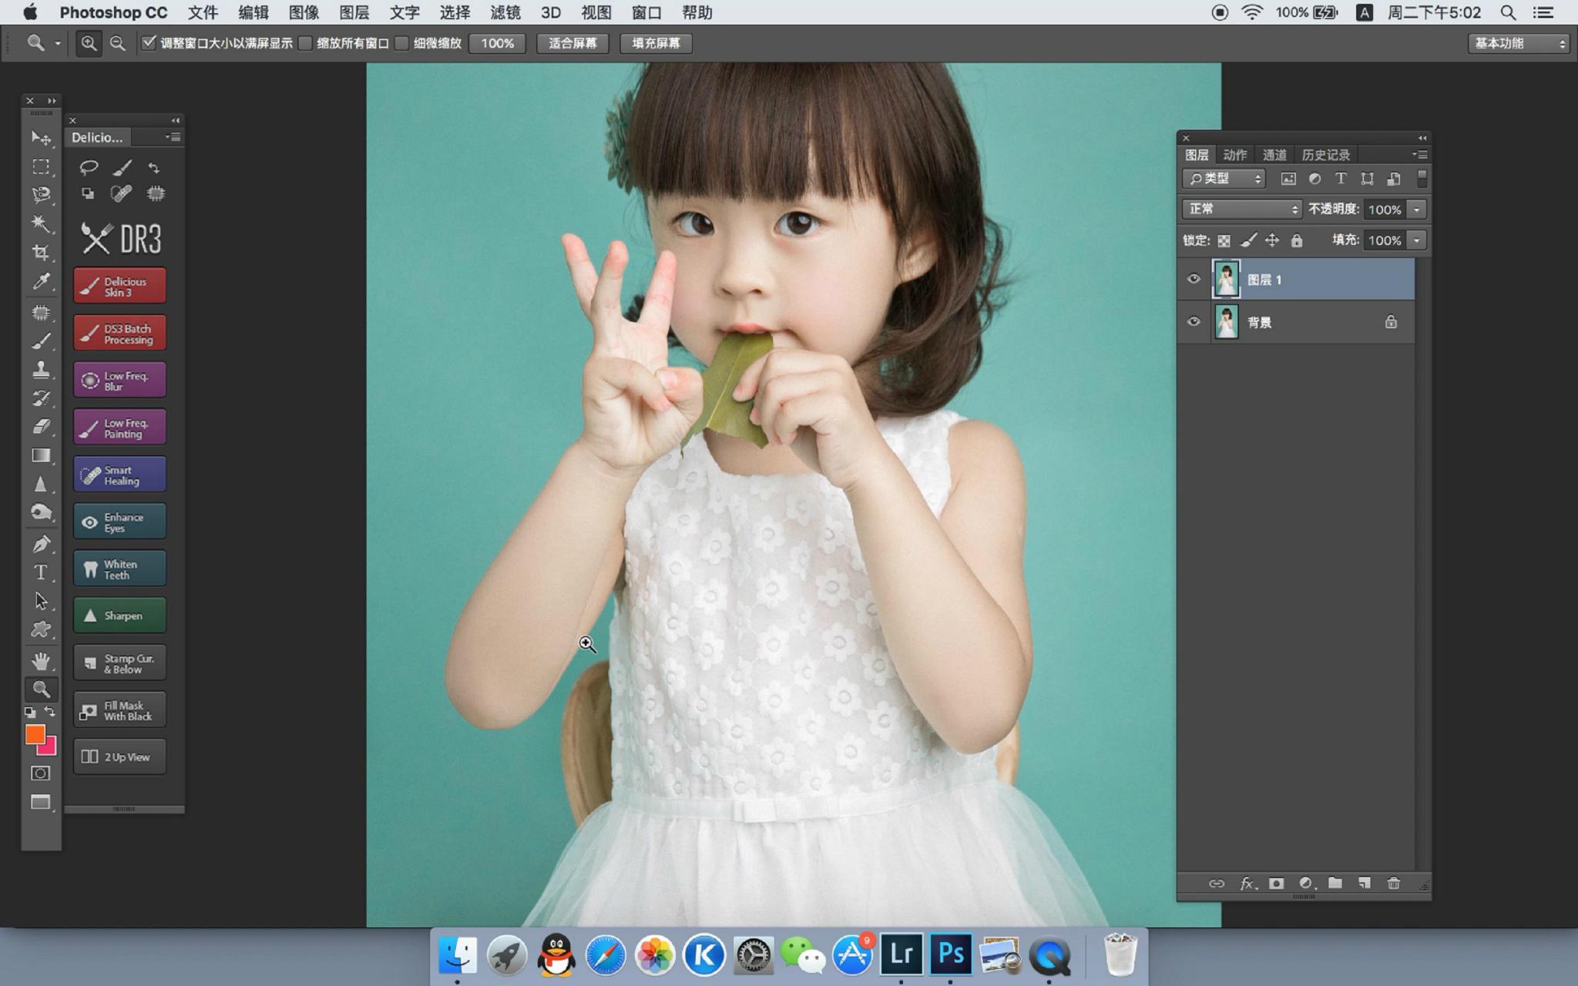This screenshot has width=1578, height=986.
Task: Enable 缩放所有窗口 checkbox
Action: [305, 44]
